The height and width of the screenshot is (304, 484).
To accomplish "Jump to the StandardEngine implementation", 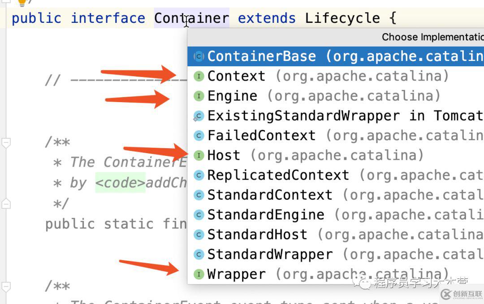I will click(266, 215).
